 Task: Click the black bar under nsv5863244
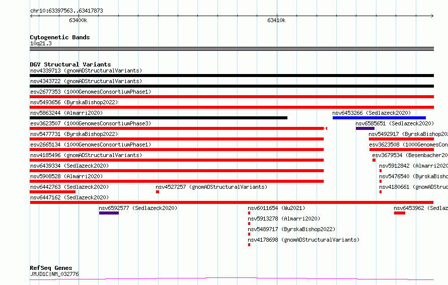(159, 118)
